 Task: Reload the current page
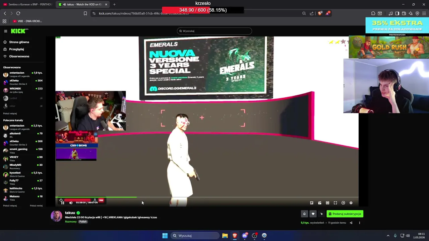18,13
